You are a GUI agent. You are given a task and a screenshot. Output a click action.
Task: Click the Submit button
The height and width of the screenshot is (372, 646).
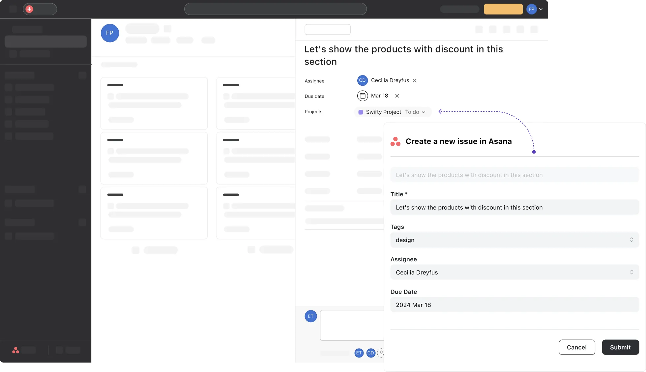620,347
